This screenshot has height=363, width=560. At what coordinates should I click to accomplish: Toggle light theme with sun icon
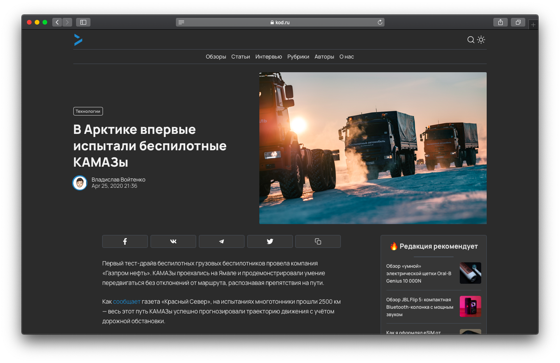pos(481,39)
